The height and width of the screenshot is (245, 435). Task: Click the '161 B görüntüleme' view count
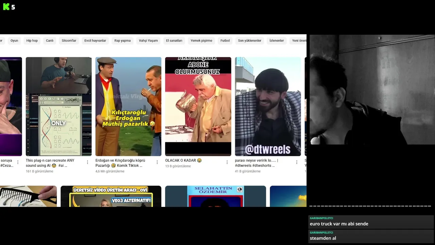coord(39,171)
